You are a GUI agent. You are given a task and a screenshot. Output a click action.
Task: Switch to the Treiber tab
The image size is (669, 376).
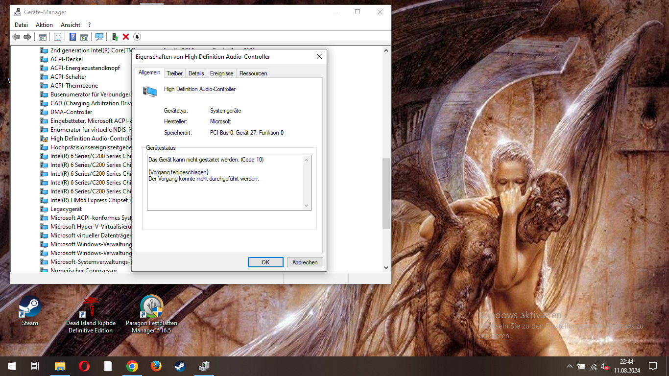pos(174,73)
